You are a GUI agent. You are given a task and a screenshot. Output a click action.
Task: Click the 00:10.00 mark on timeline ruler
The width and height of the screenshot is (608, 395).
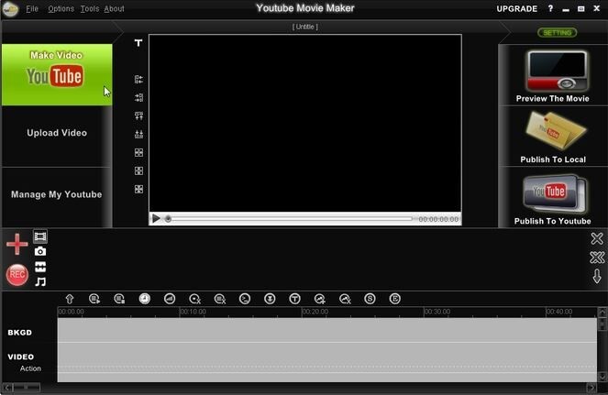pos(193,312)
